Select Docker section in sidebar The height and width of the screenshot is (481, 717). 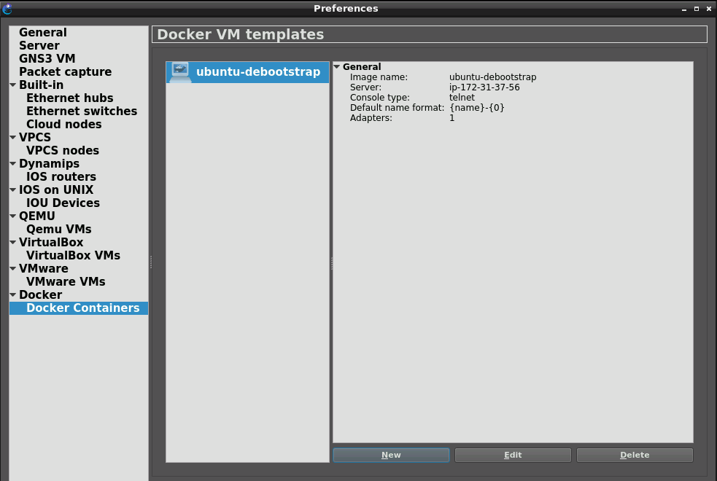point(40,294)
